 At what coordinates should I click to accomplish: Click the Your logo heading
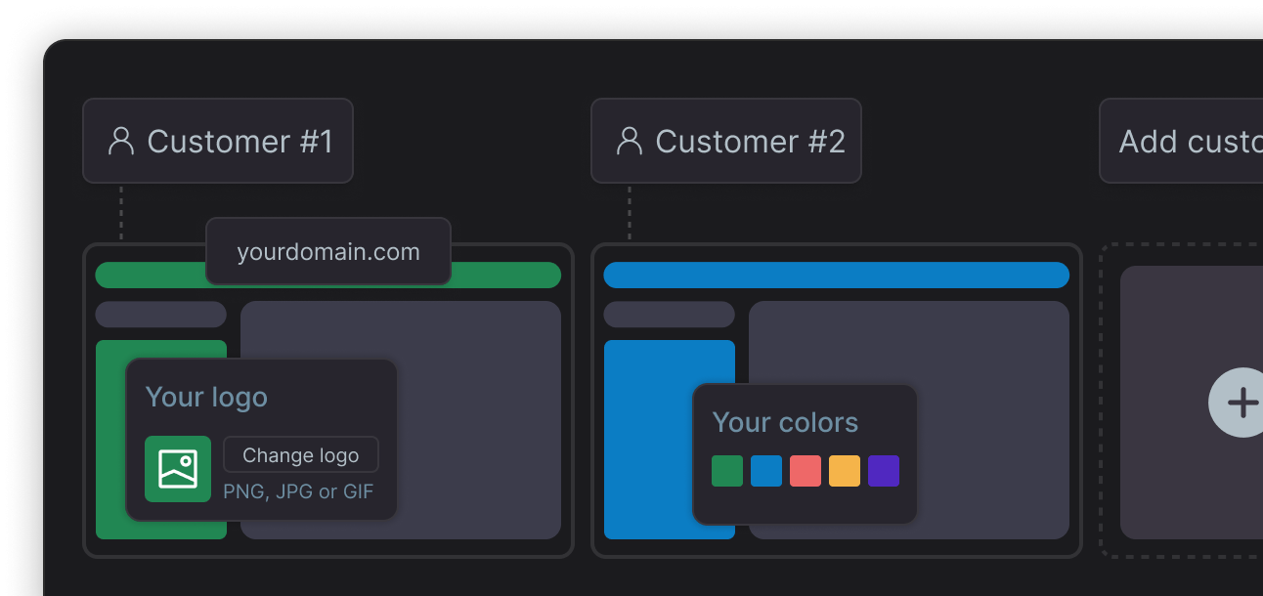pyautogui.click(x=206, y=398)
